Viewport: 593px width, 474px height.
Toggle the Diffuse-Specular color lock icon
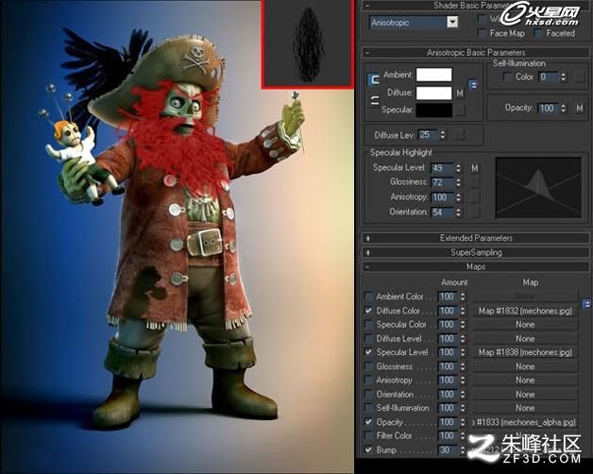[x=374, y=101]
